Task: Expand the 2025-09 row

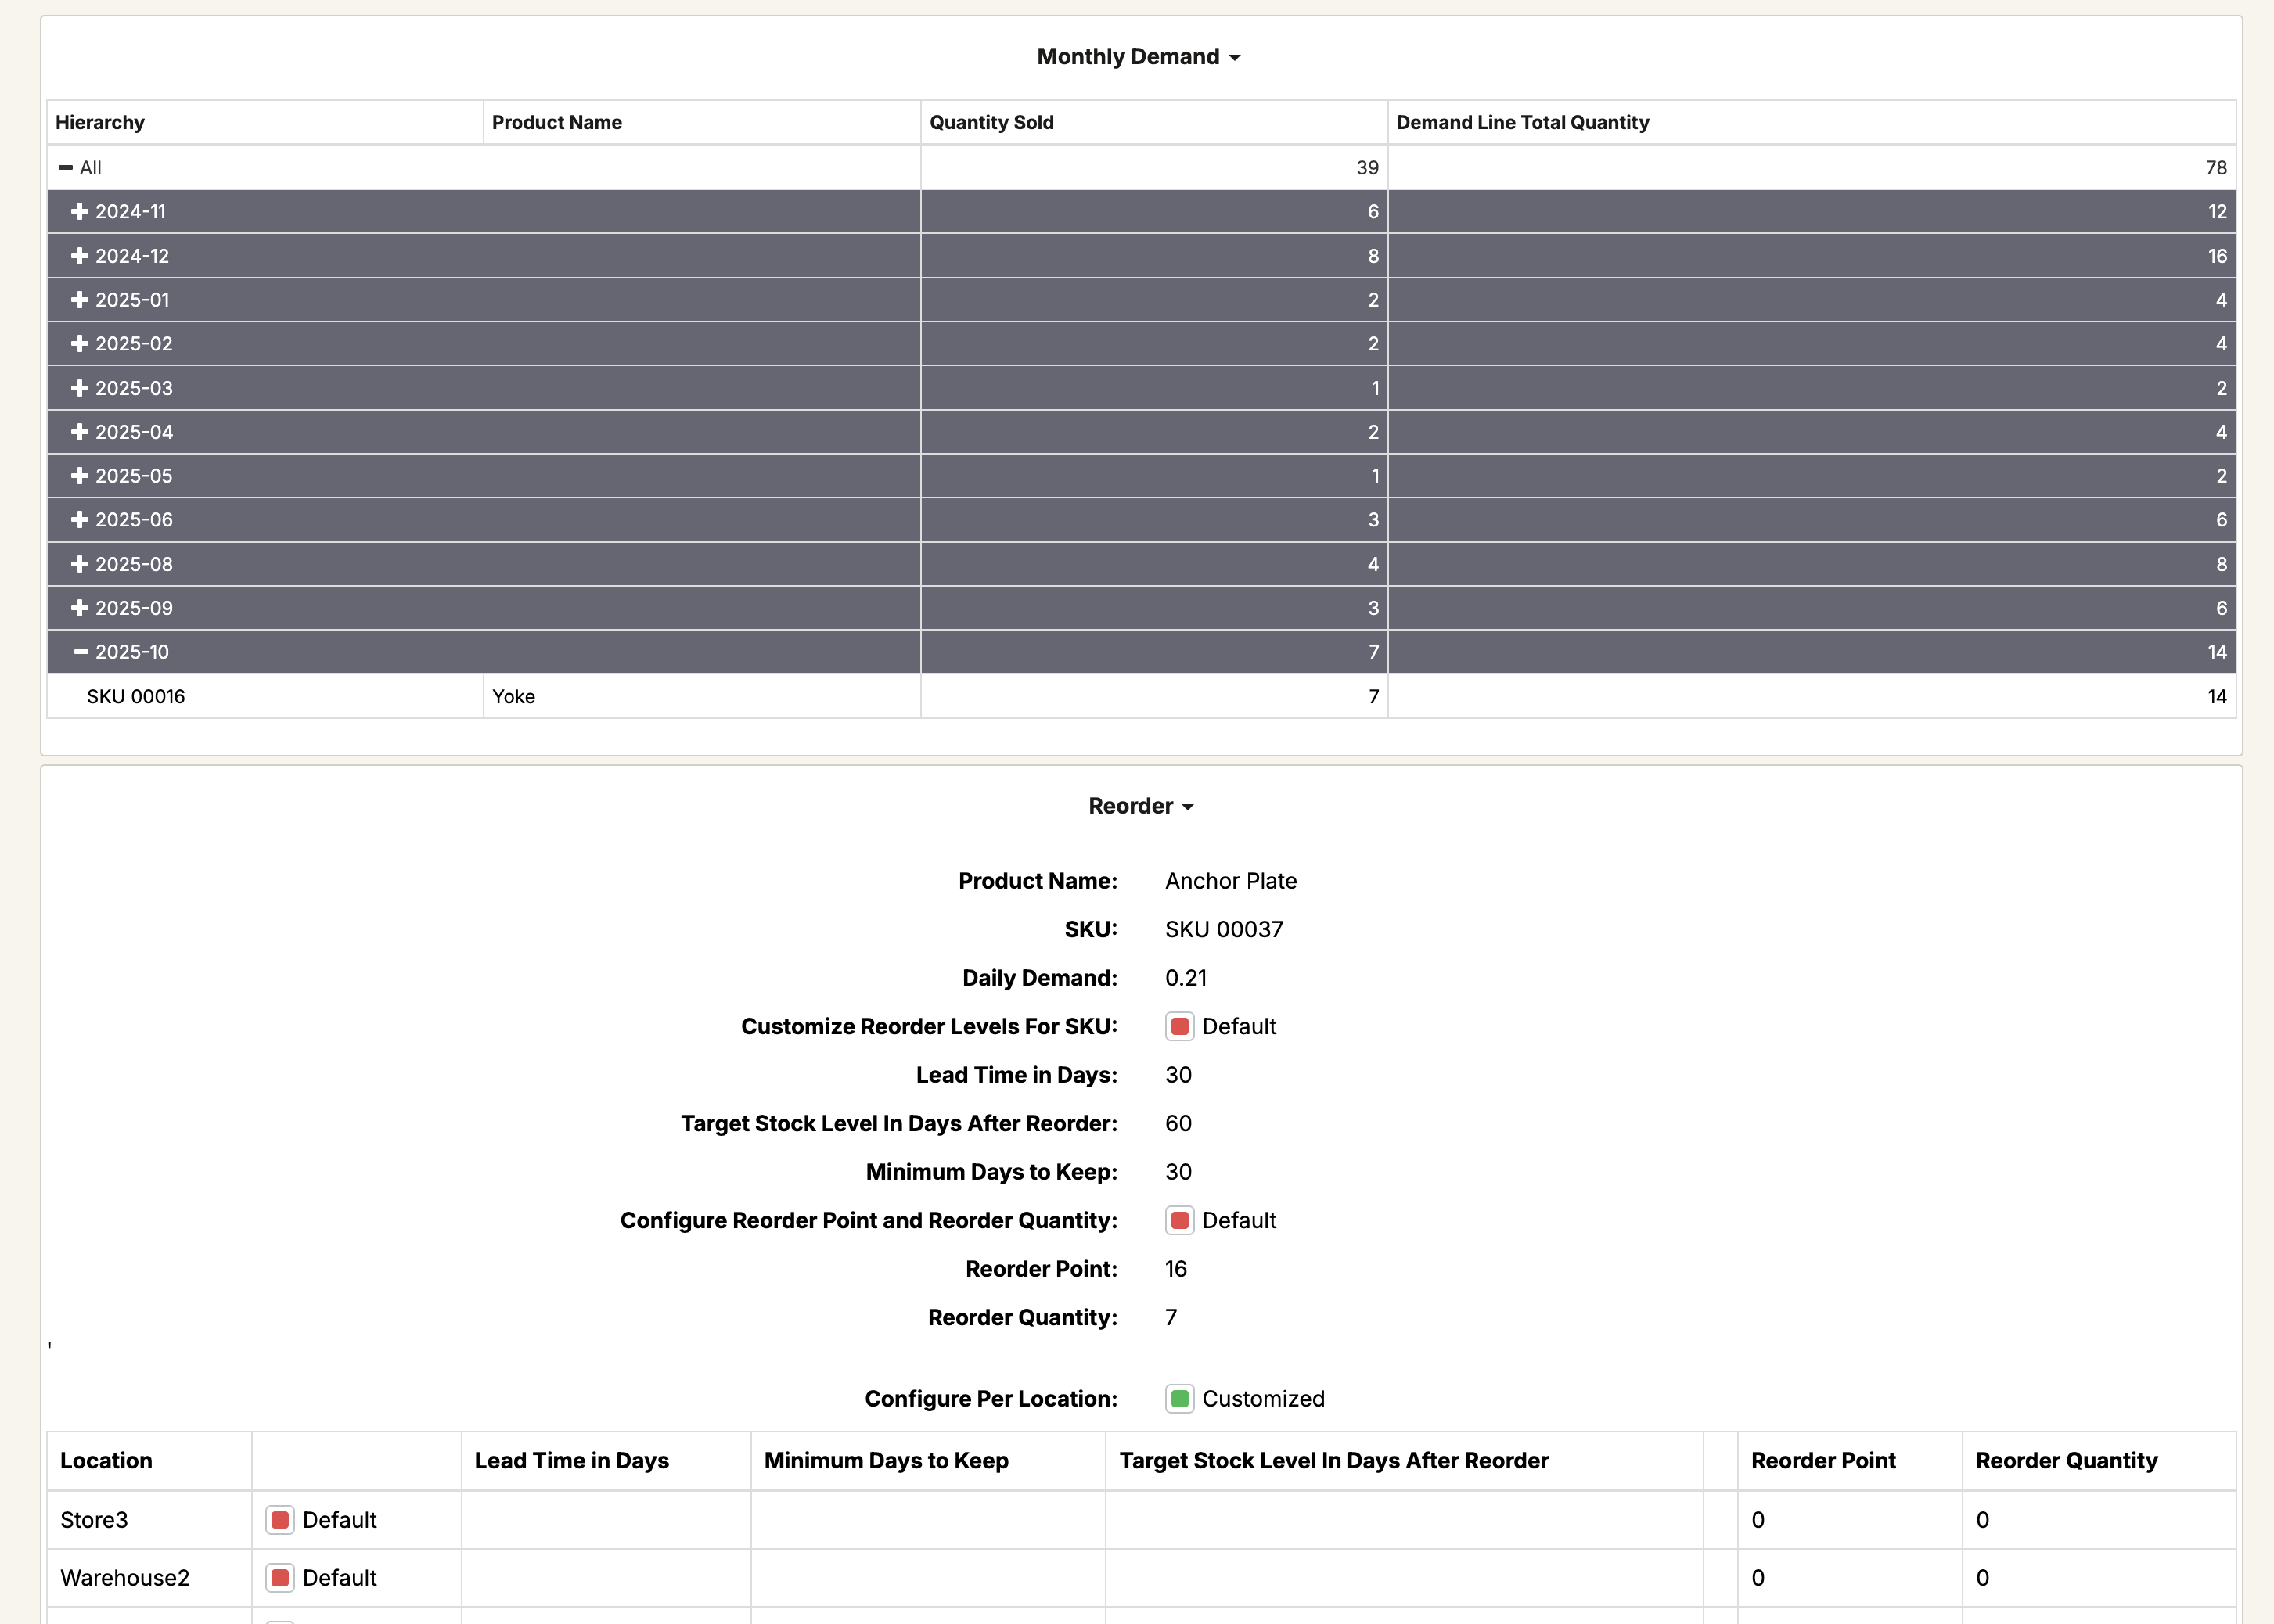Action: tap(80, 608)
